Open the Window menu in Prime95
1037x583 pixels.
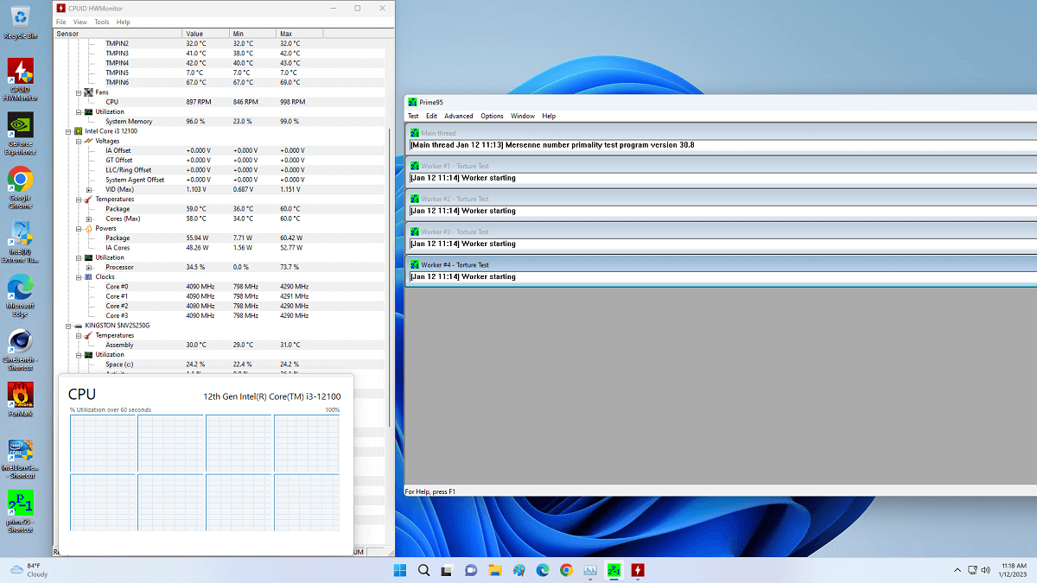pyautogui.click(x=523, y=116)
